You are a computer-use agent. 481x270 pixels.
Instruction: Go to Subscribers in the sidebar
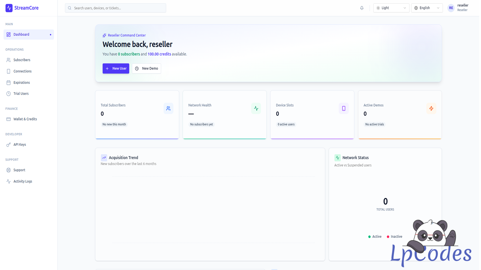coord(22,60)
